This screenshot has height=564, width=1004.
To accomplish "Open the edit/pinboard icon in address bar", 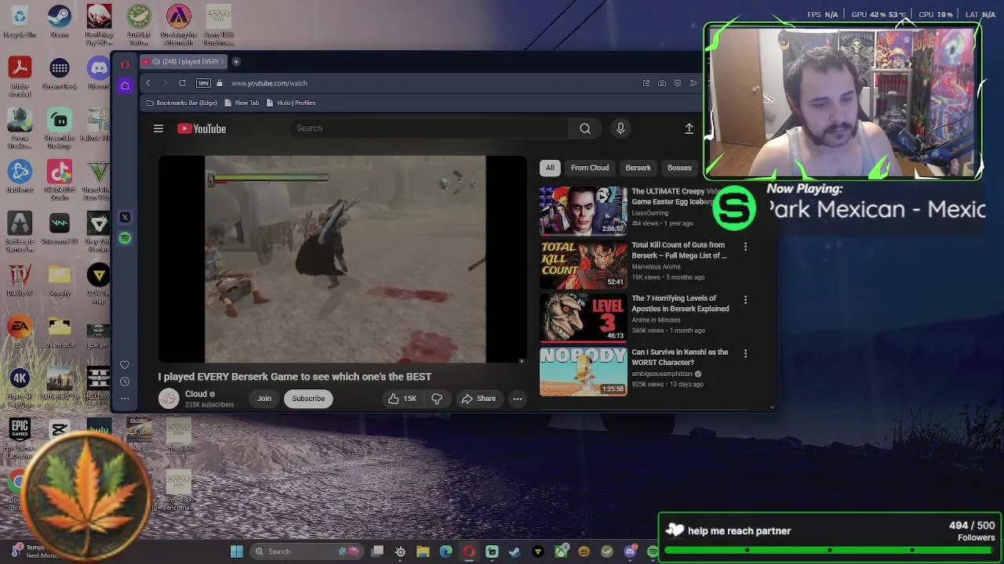I will click(646, 83).
